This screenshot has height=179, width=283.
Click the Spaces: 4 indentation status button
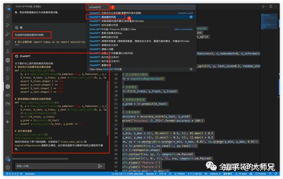coord(151,174)
